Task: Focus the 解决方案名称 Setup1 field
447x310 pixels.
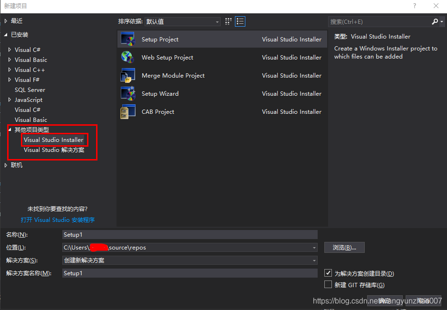Action: [x=190, y=273]
